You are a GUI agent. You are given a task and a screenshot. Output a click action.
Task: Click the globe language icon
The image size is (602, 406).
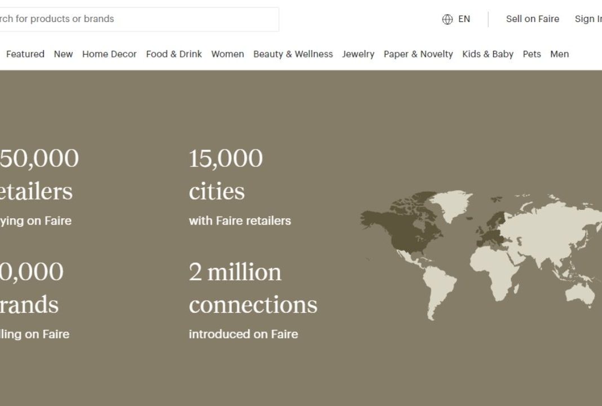[x=448, y=19]
